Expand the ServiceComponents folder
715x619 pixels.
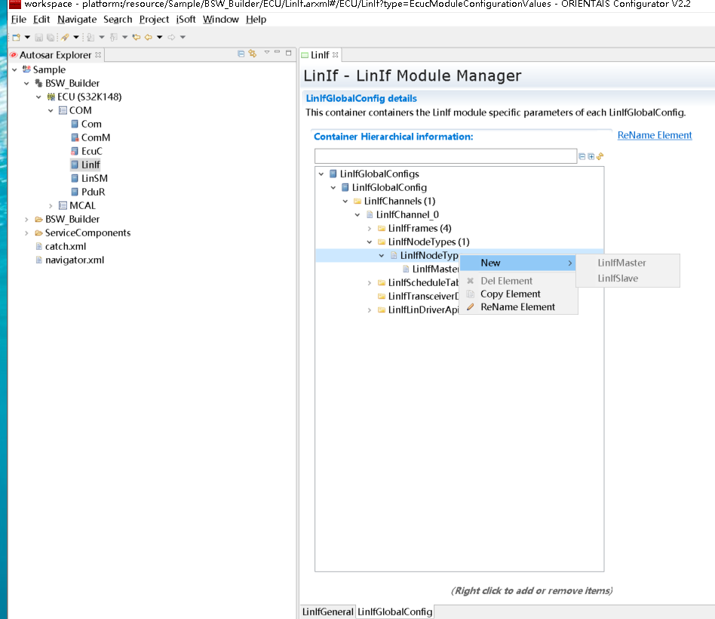click(27, 233)
